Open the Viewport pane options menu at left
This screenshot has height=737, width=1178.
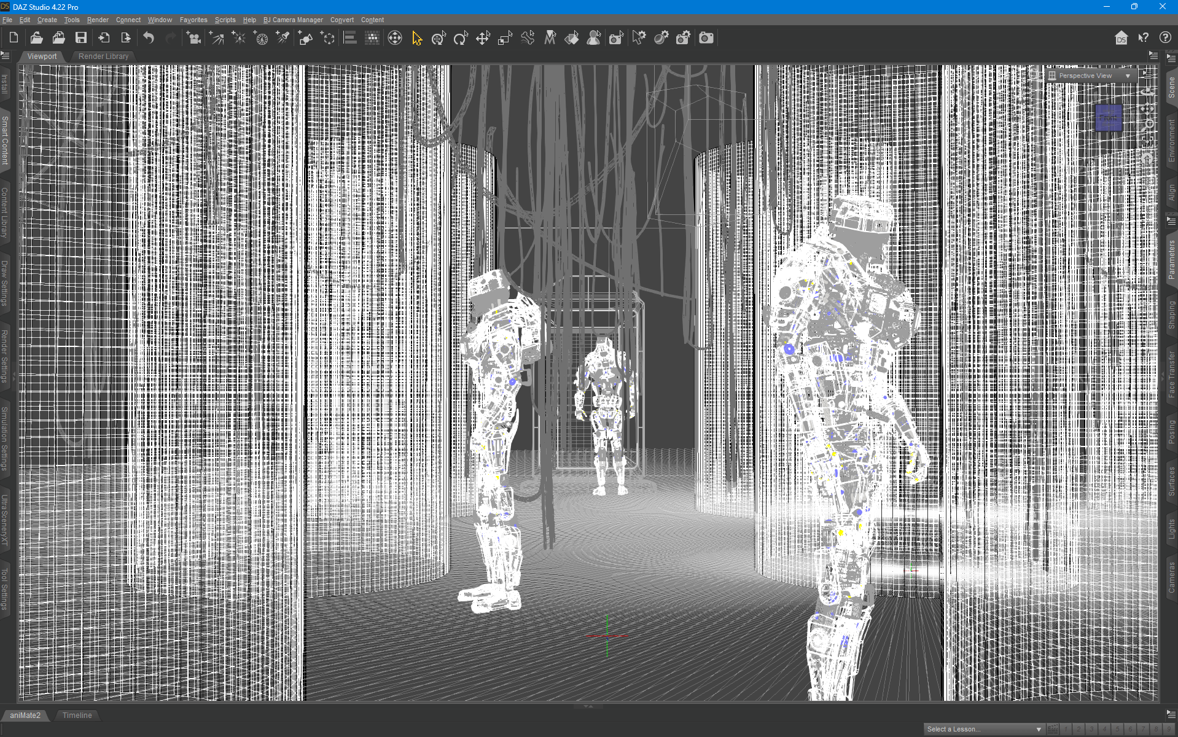click(x=6, y=56)
